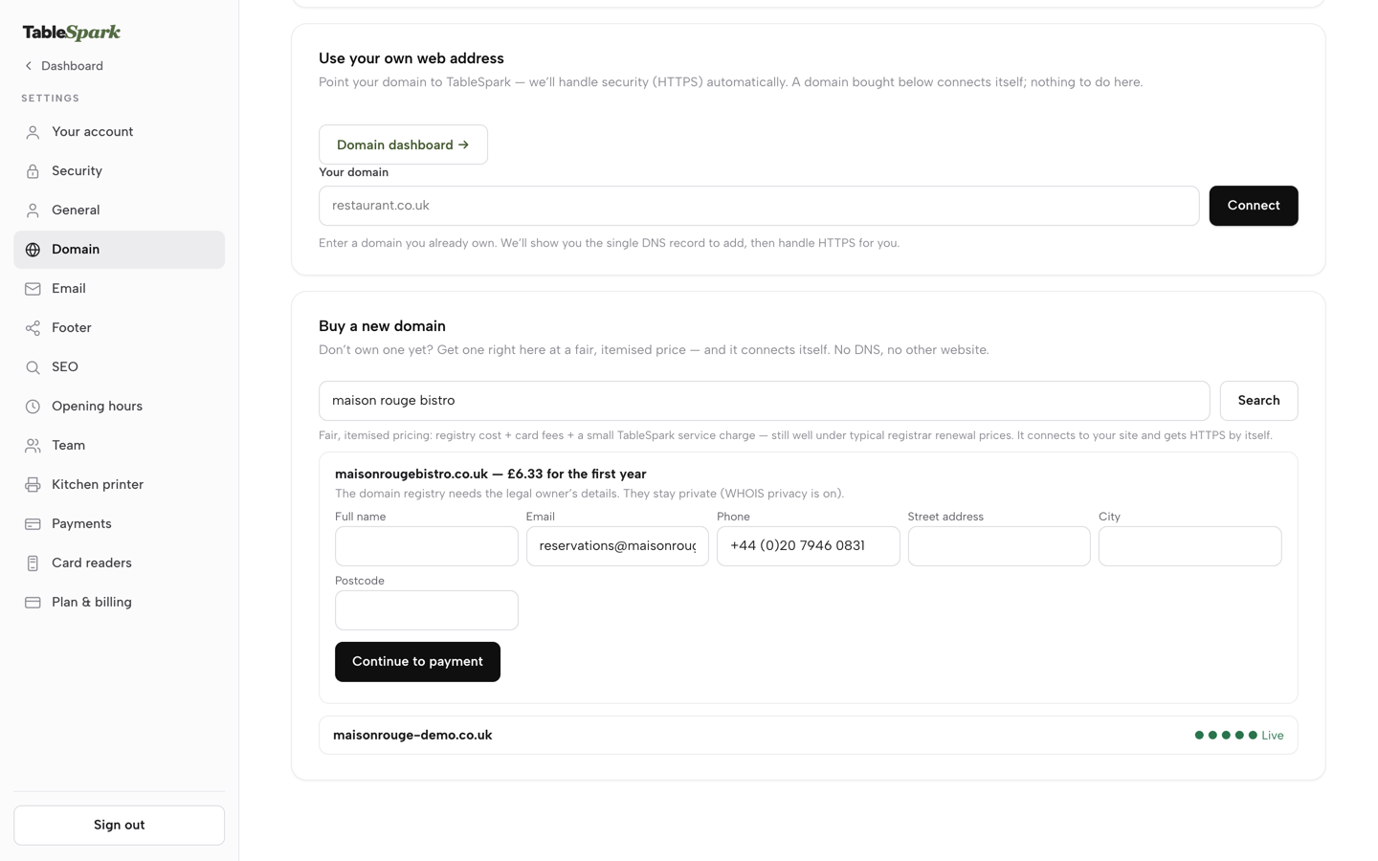This screenshot has width=1378, height=861.
Task: Click the SEO magnifier icon
Action: pos(33,367)
